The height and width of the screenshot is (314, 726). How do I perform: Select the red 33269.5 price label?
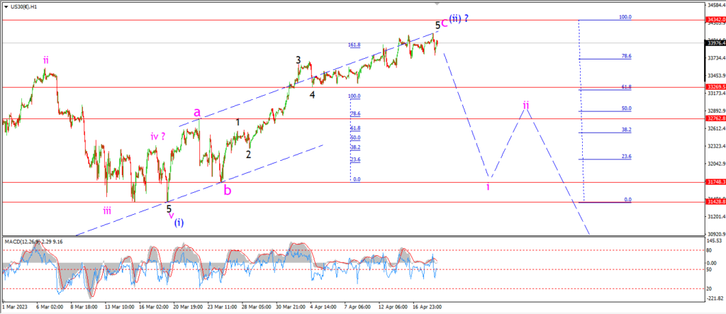715,87
